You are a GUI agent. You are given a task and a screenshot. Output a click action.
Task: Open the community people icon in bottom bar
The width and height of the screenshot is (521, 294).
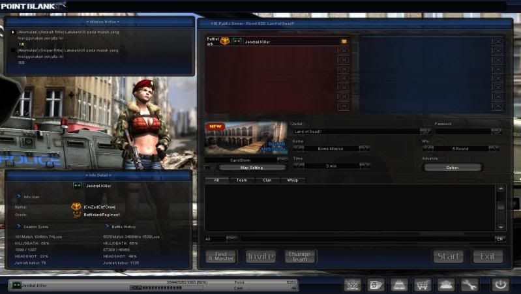click(445, 285)
